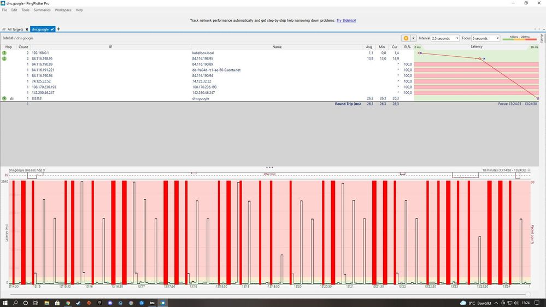The height and width of the screenshot is (307, 546).
Task: Click hostname kabelbox.local
Action: tap(203, 53)
